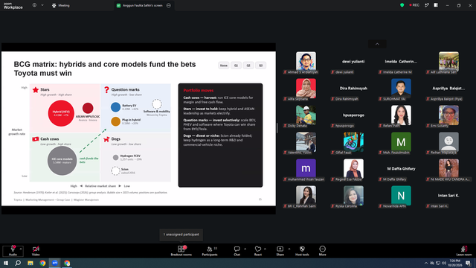Image resolution: width=476 pixels, height=268 pixels.
Task: Check green encryption shield icon
Action: click(402, 5)
